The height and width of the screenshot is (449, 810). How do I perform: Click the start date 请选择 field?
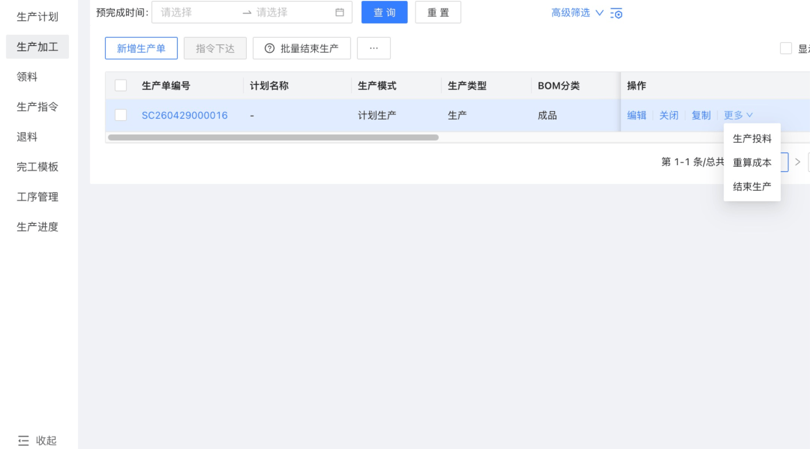point(199,12)
